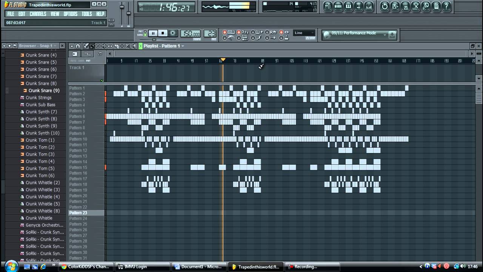Toggle the loop recording light
The height and width of the screenshot is (272, 483).
point(267,32)
